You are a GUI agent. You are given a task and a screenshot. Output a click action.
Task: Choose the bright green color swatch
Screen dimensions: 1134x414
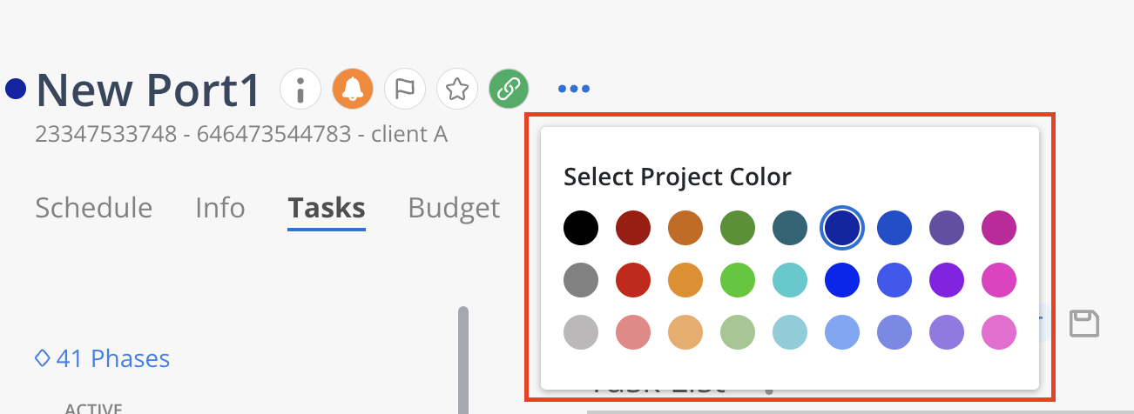pos(738,281)
